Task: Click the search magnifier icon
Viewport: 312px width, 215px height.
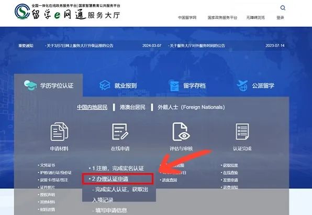Action: [283, 8]
